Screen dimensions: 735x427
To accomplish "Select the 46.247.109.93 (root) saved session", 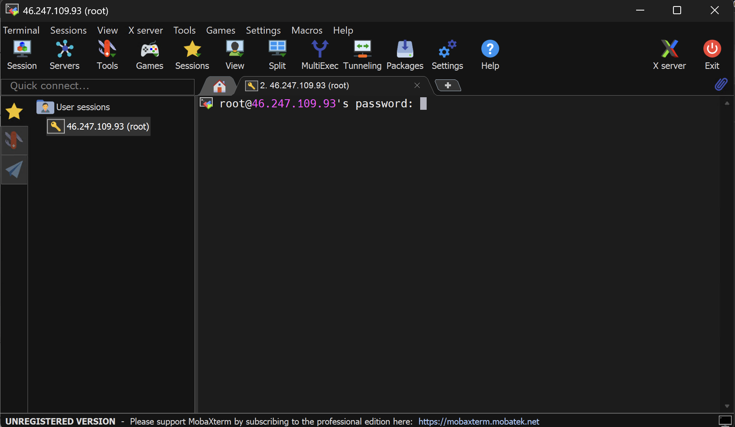I will tap(98, 126).
